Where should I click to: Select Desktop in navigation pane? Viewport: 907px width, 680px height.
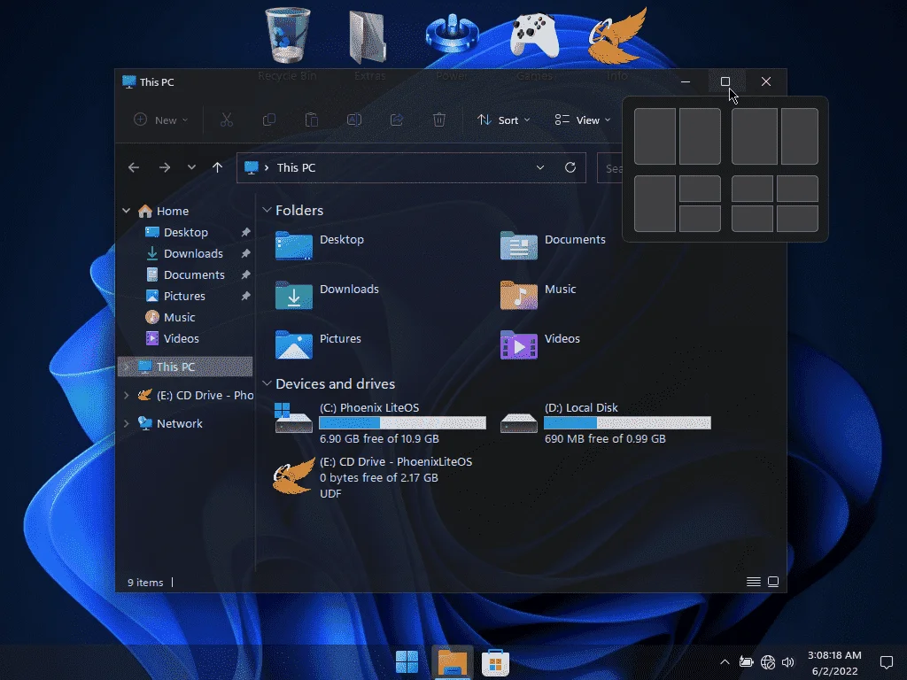click(x=186, y=233)
